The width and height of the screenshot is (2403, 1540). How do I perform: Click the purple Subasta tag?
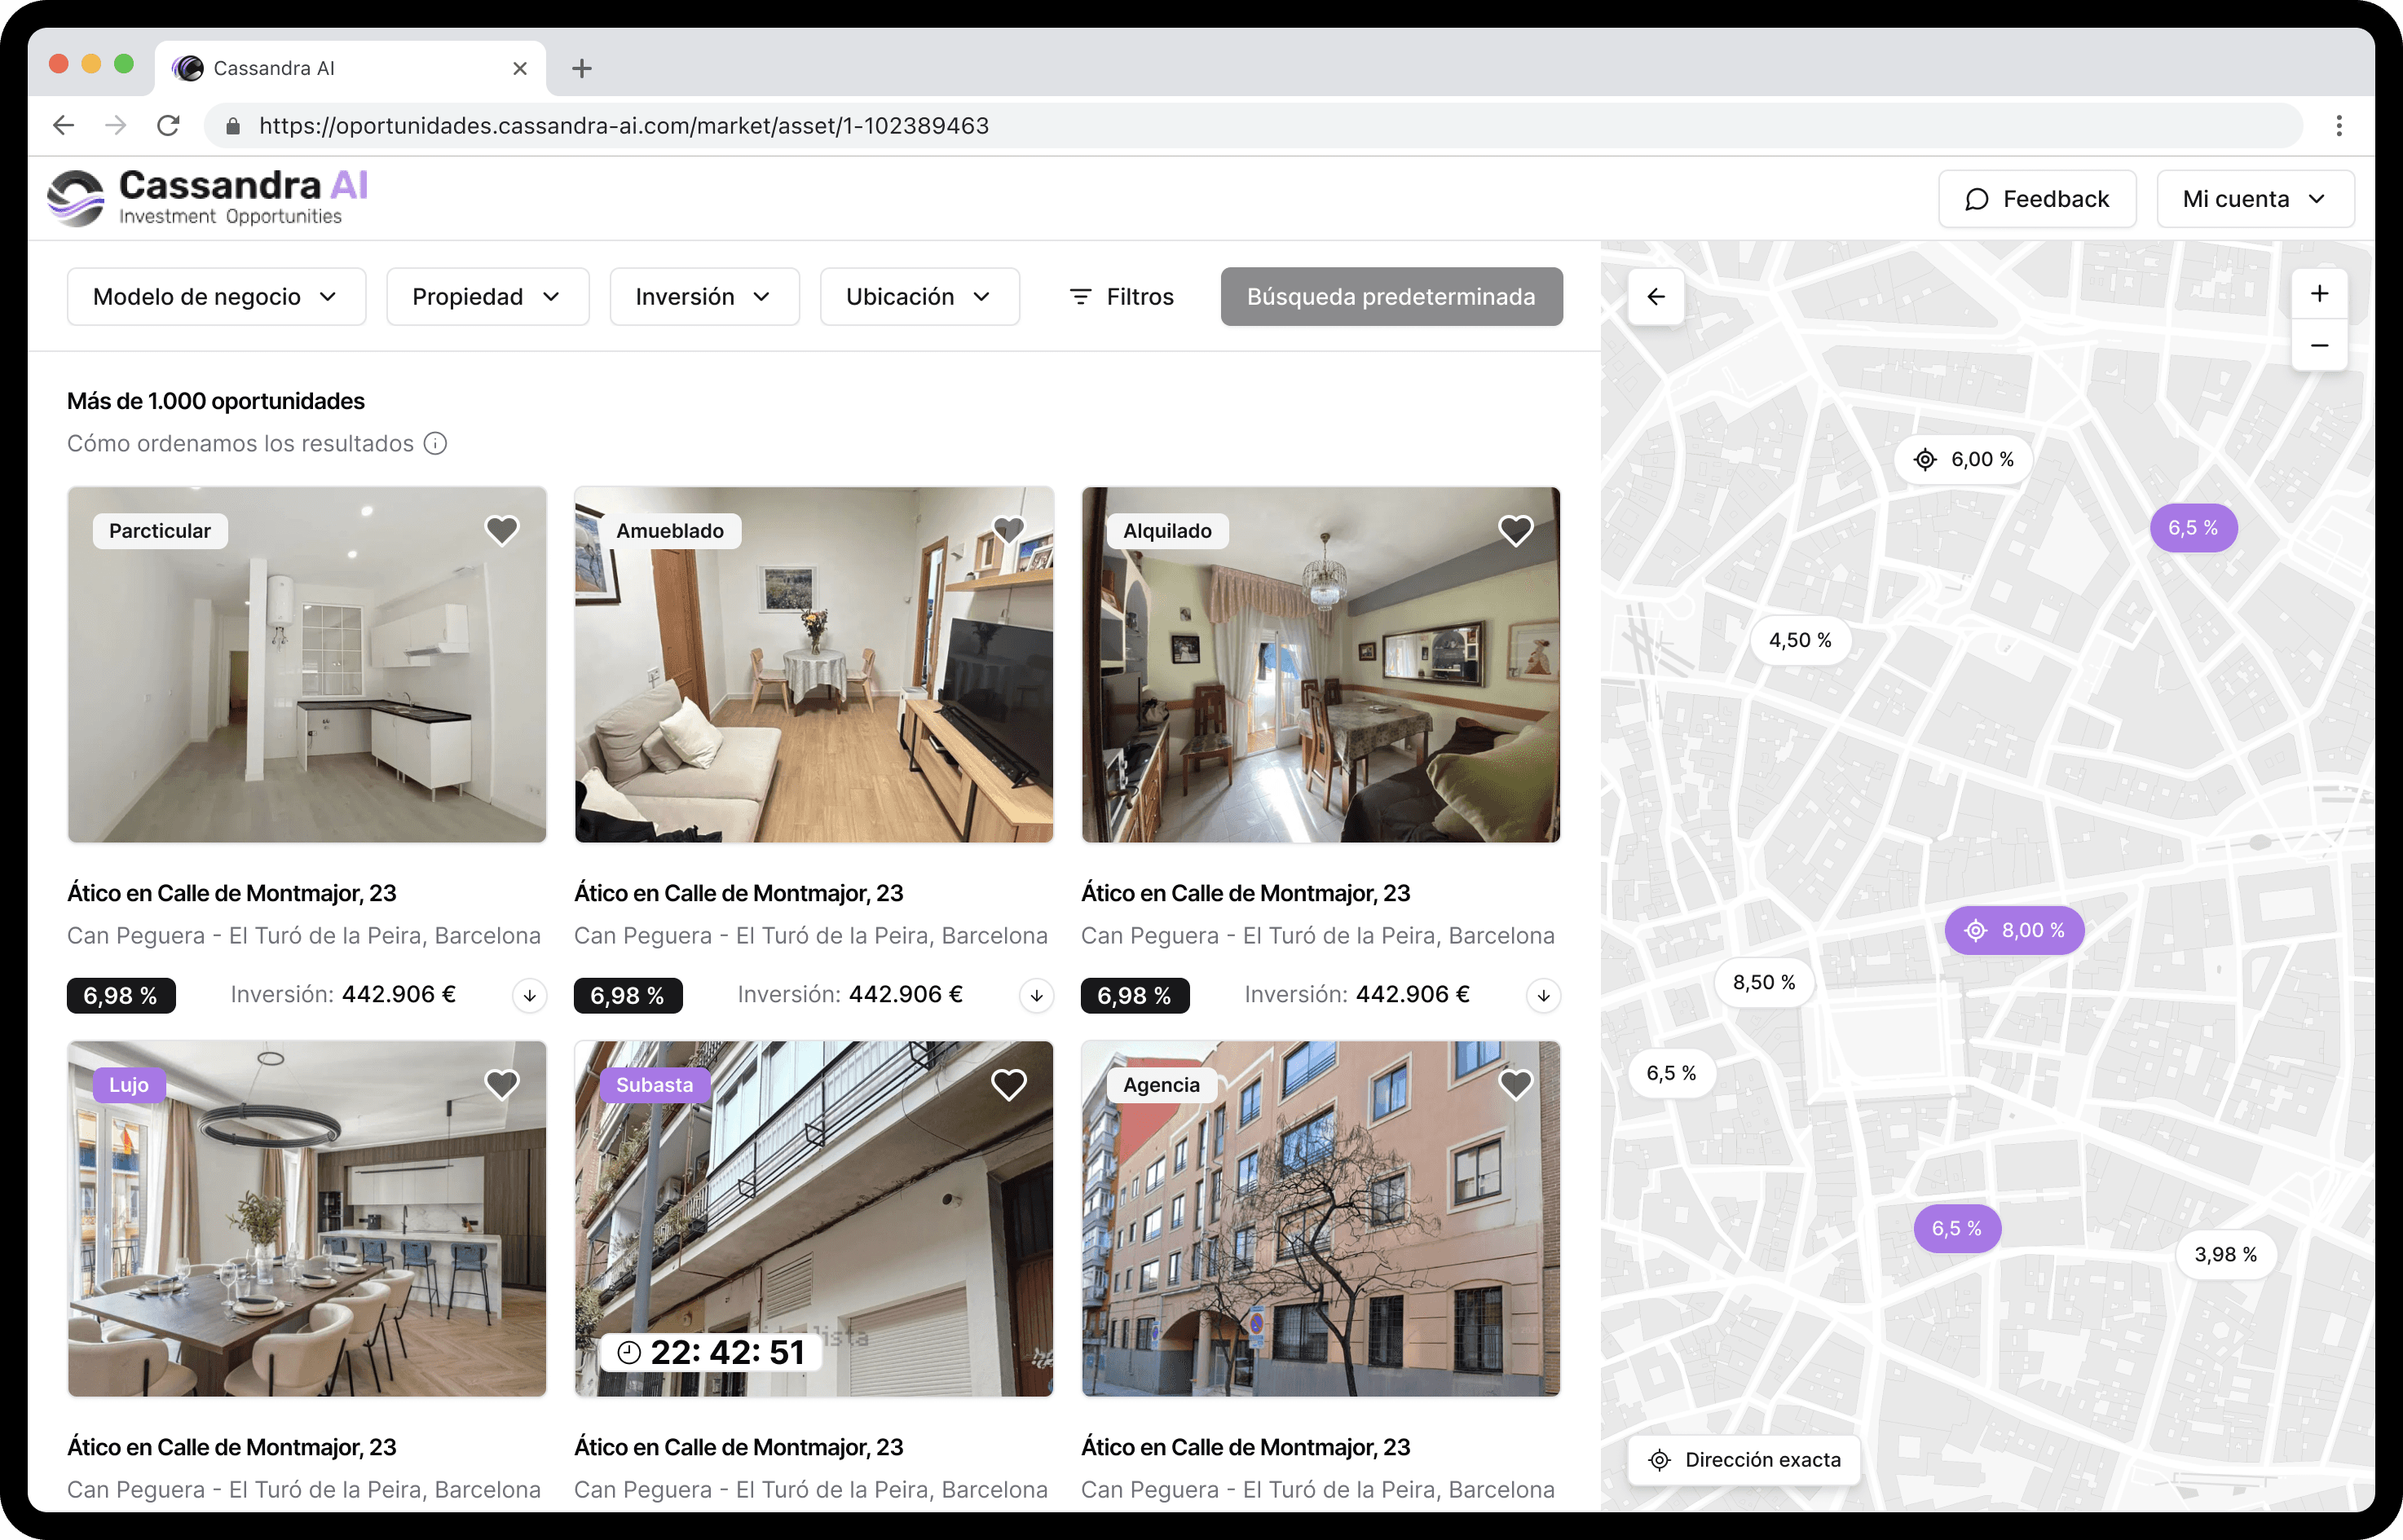655,1085
